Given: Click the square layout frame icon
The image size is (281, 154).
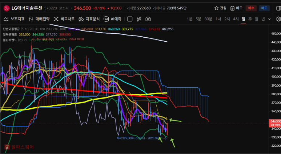Looking at the screenshot, I should (x=130, y=19).
